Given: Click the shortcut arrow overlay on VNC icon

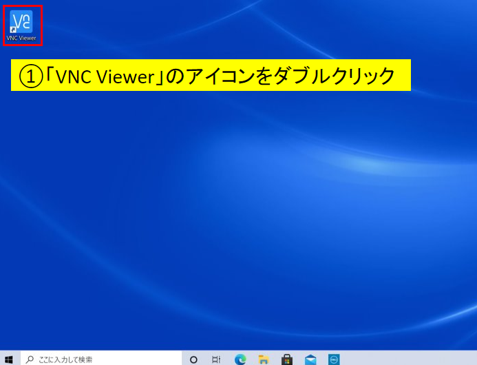Looking at the screenshot, I should tap(14, 30).
